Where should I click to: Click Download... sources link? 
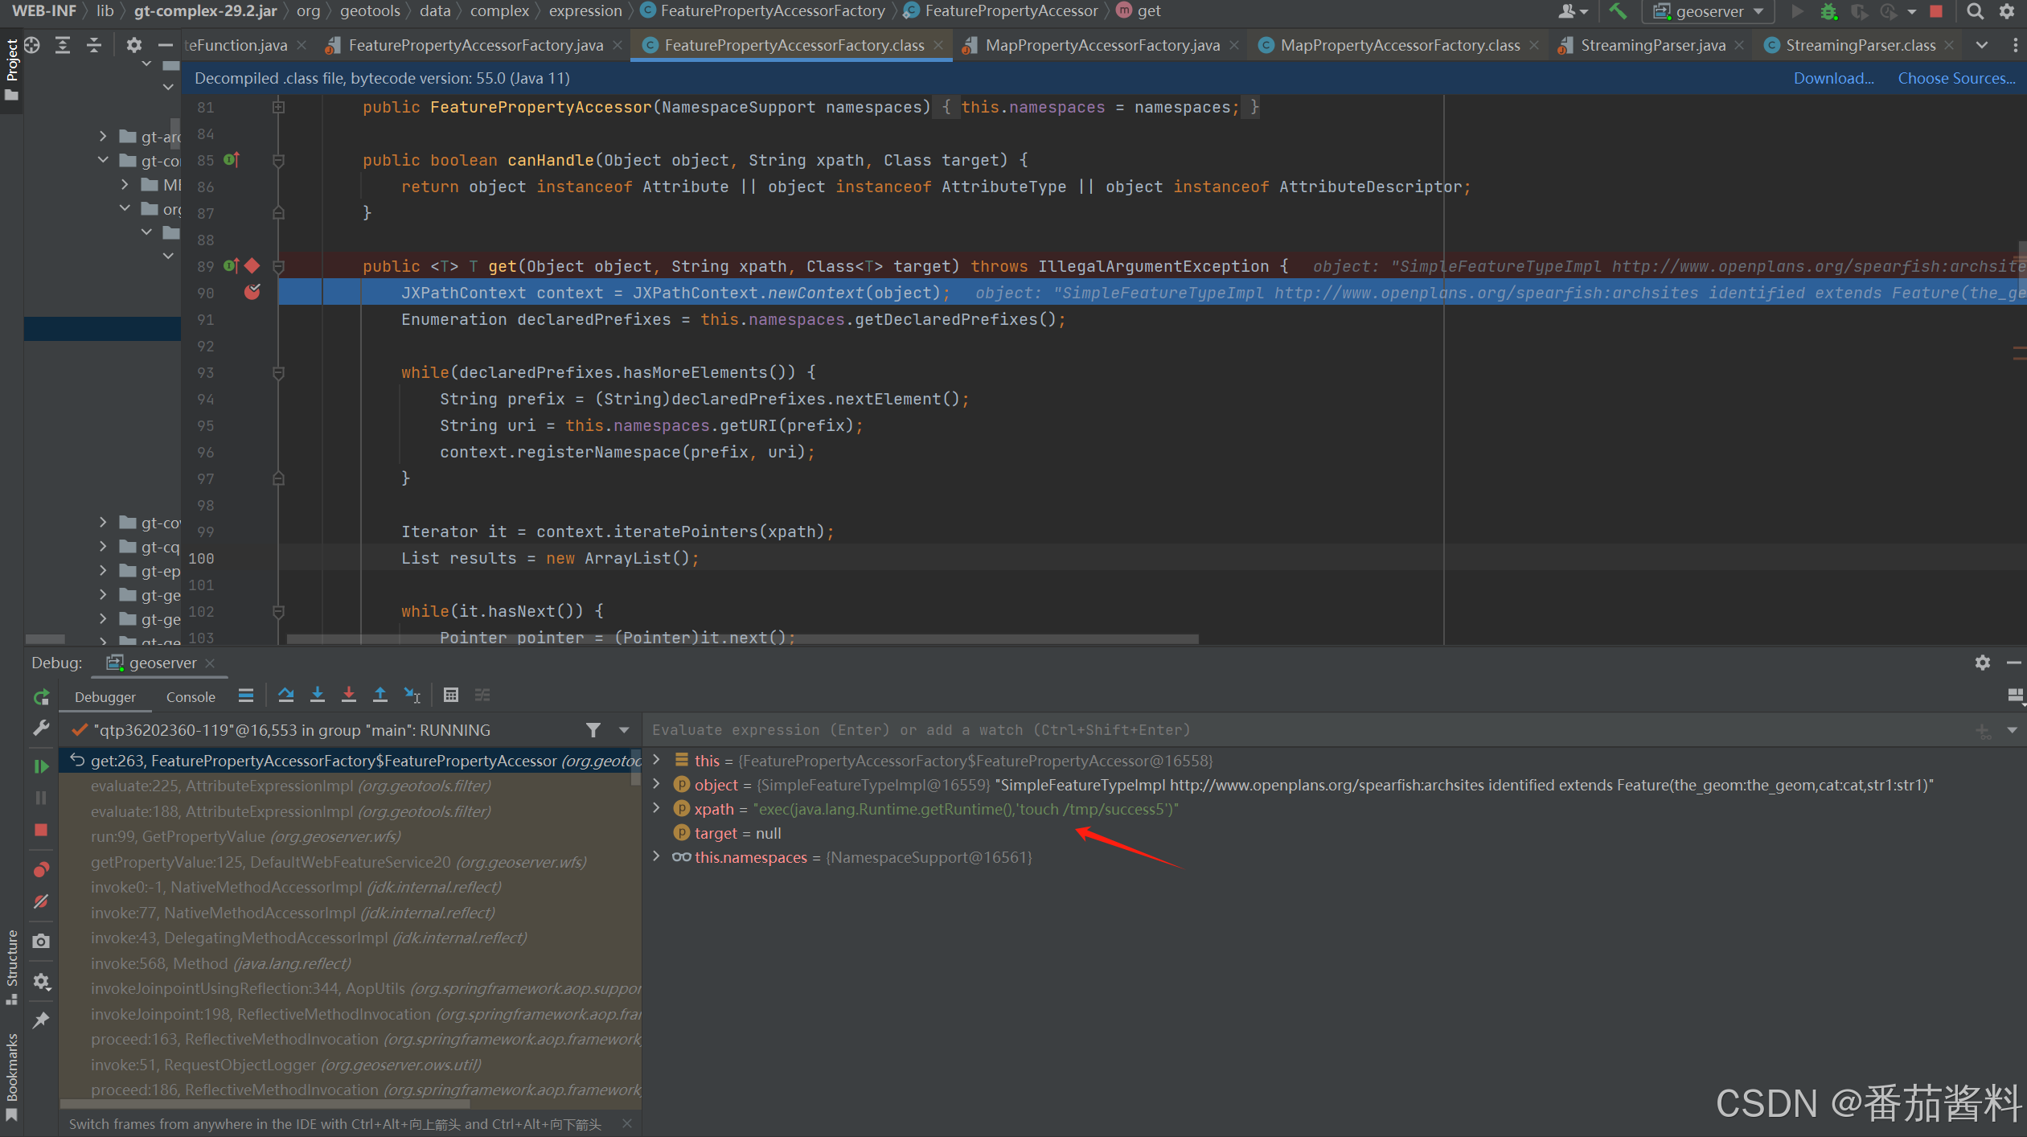(x=1833, y=78)
